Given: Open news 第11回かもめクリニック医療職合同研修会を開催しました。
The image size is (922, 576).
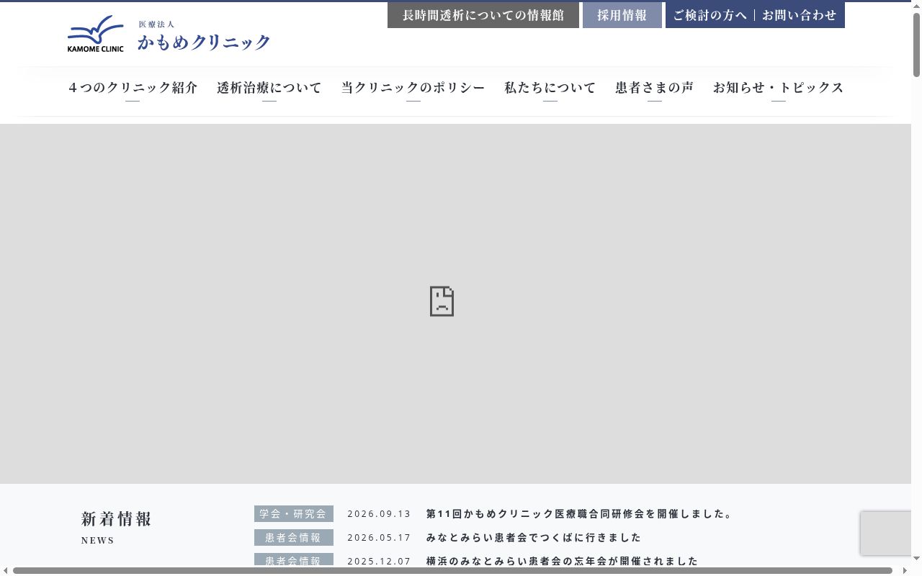Looking at the screenshot, I should pos(580,514).
